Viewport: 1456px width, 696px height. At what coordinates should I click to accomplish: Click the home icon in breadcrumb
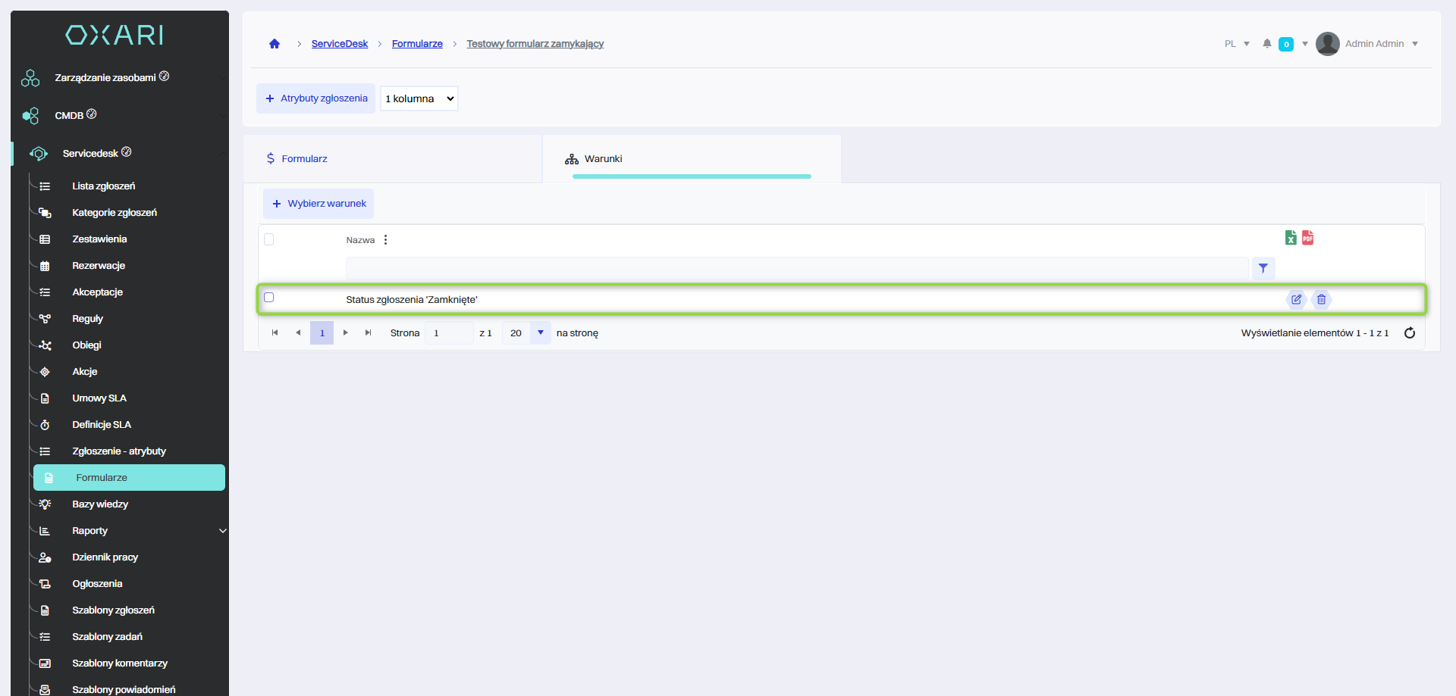click(275, 44)
